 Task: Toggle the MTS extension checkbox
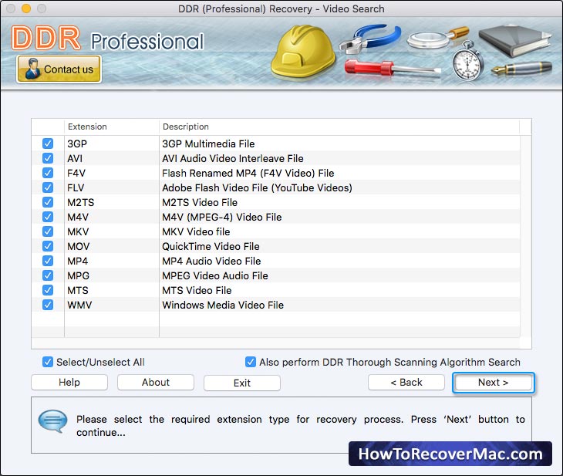48,290
